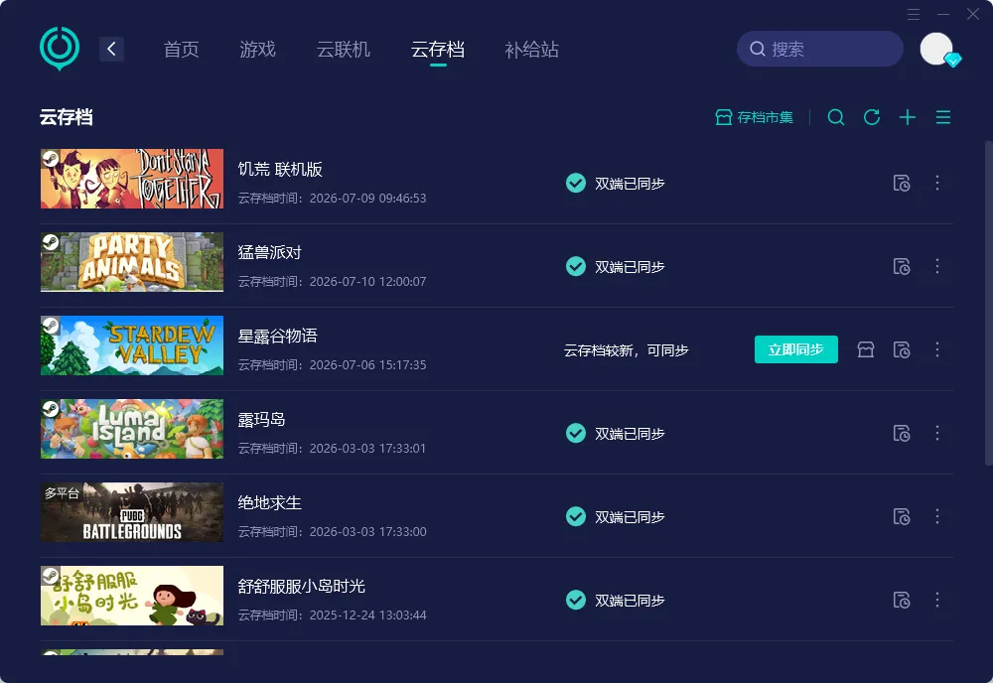
Task: Open save history for 猛兽派对
Action: click(902, 266)
